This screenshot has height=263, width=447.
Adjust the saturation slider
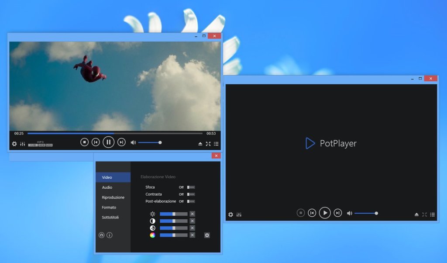coord(174,228)
